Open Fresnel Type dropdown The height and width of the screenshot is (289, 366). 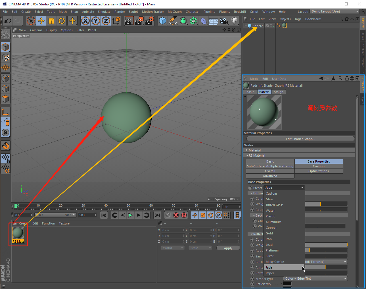click(x=315, y=278)
